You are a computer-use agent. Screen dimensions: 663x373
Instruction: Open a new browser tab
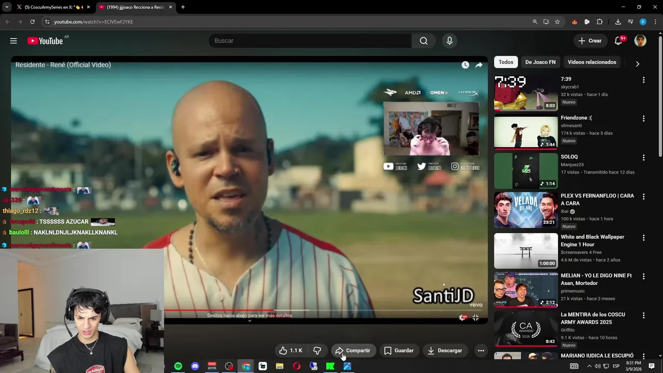pos(183,7)
